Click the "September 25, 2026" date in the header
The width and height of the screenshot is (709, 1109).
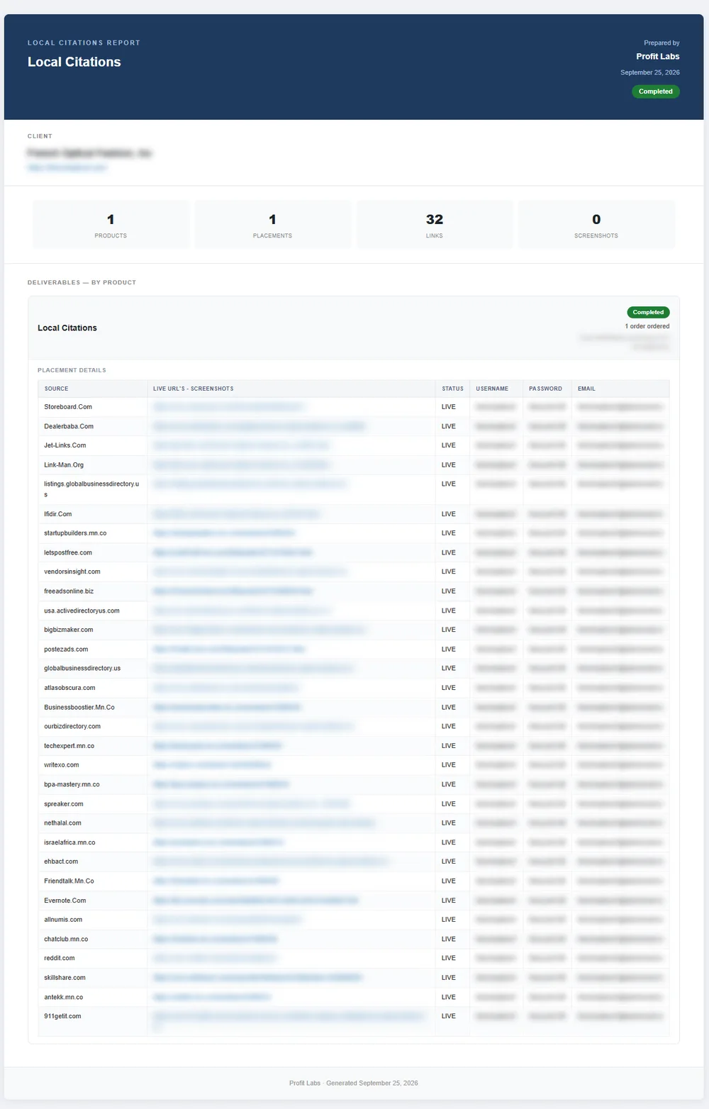650,72
